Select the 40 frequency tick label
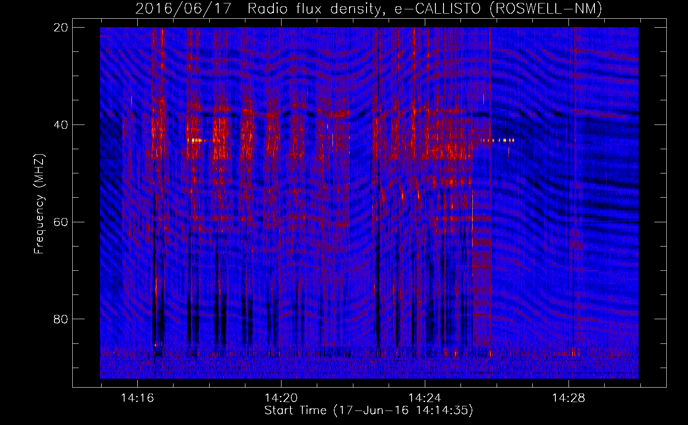 click(x=61, y=125)
